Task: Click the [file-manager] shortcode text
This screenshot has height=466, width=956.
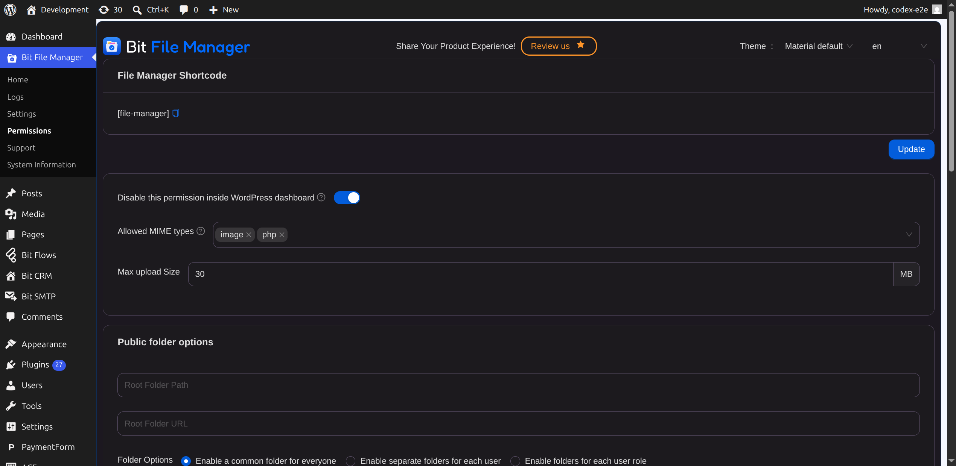Action: pos(143,113)
